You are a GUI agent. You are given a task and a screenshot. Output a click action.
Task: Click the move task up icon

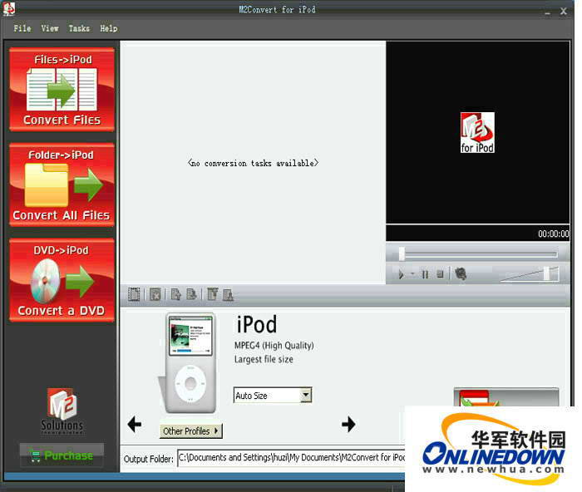pos(176,294)
